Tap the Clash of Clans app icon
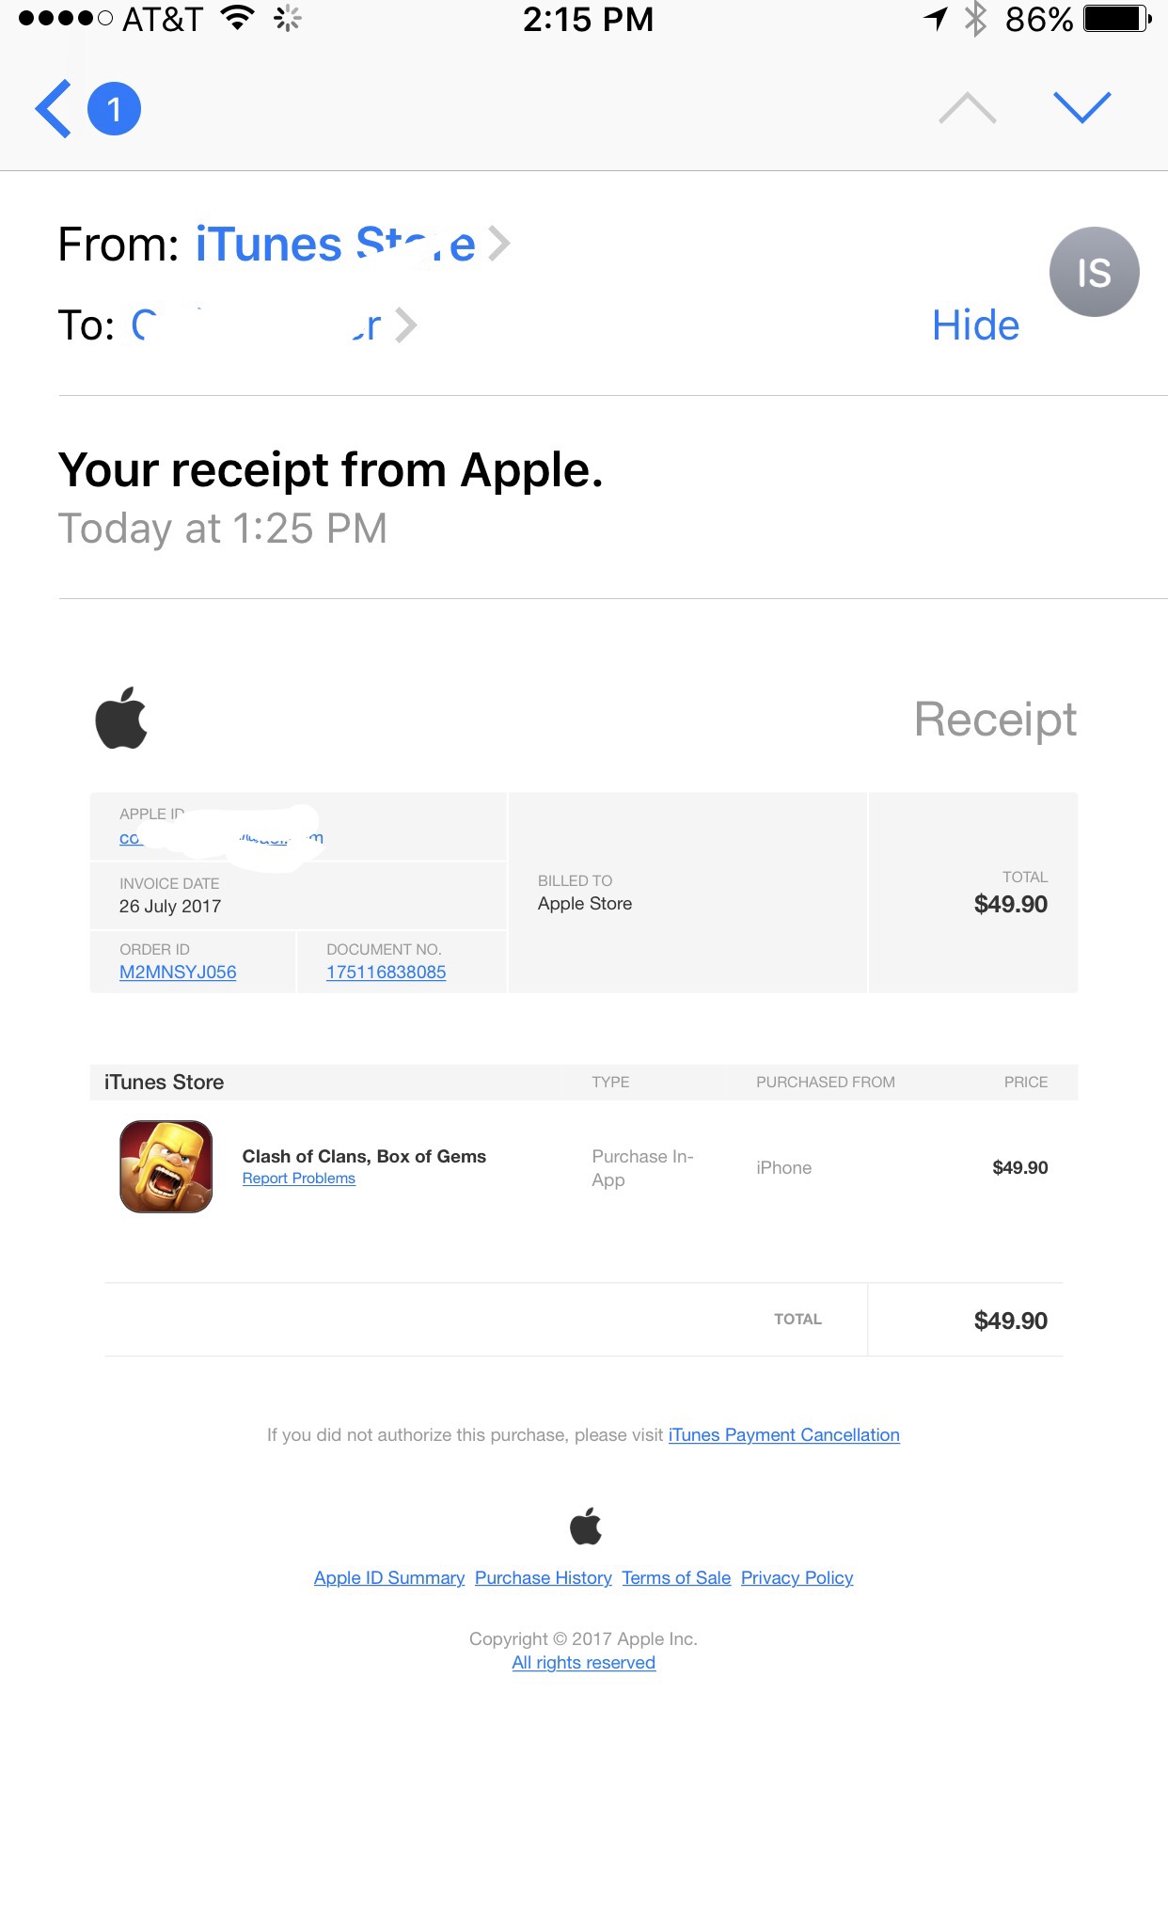 (166, 1166)
